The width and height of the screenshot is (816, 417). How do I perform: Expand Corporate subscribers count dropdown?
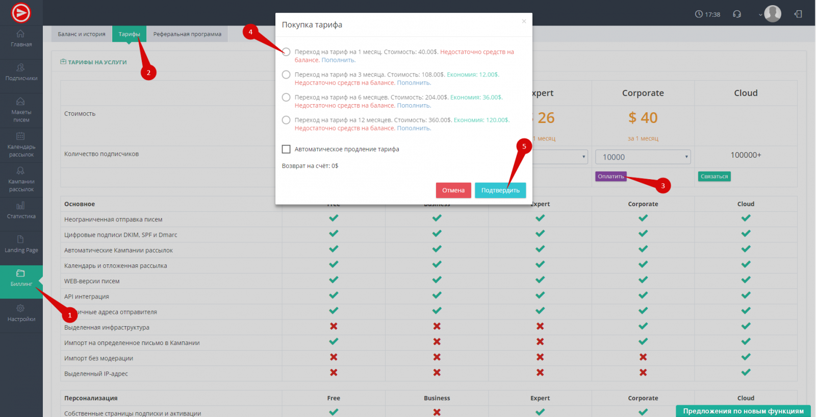(x=643, y=157)
